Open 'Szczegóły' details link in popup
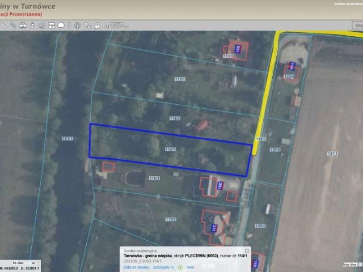363x272 pixels. point(163,266)
